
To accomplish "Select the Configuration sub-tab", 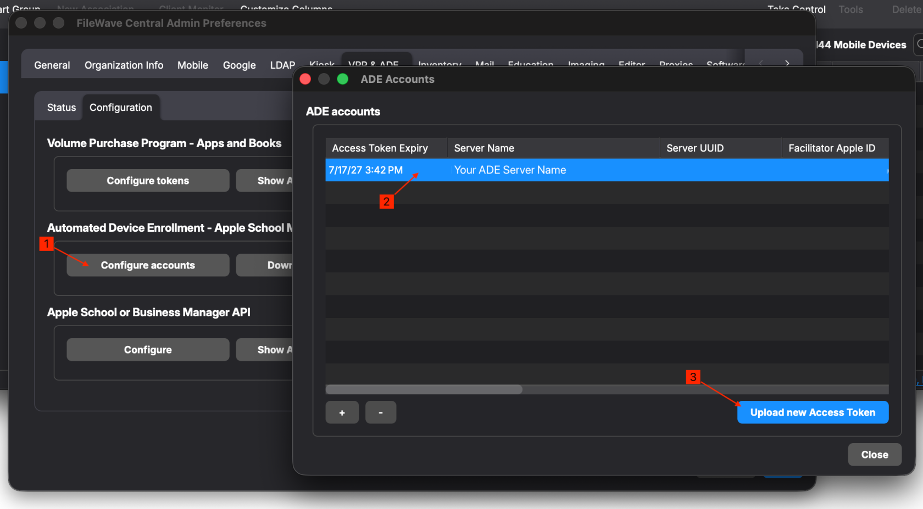I will [x=121, y=108].
